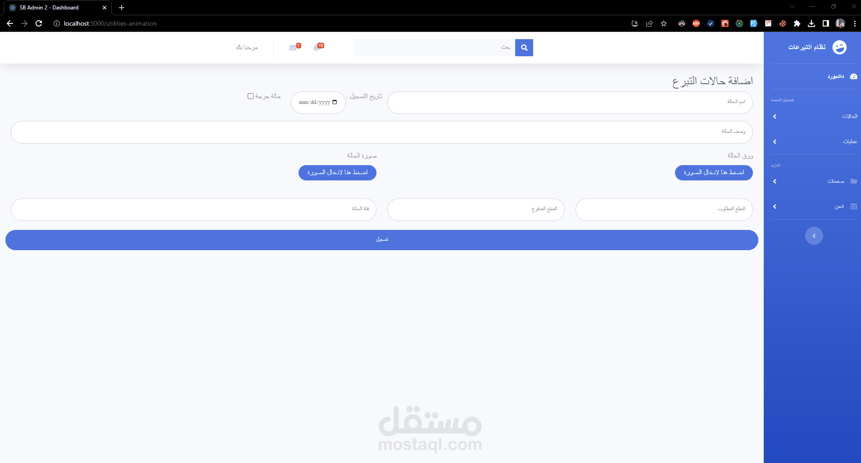Bookmark this page with the star icon
Image resolution: width=861 pixels, height=463 pixels.
tap(664, 23)
